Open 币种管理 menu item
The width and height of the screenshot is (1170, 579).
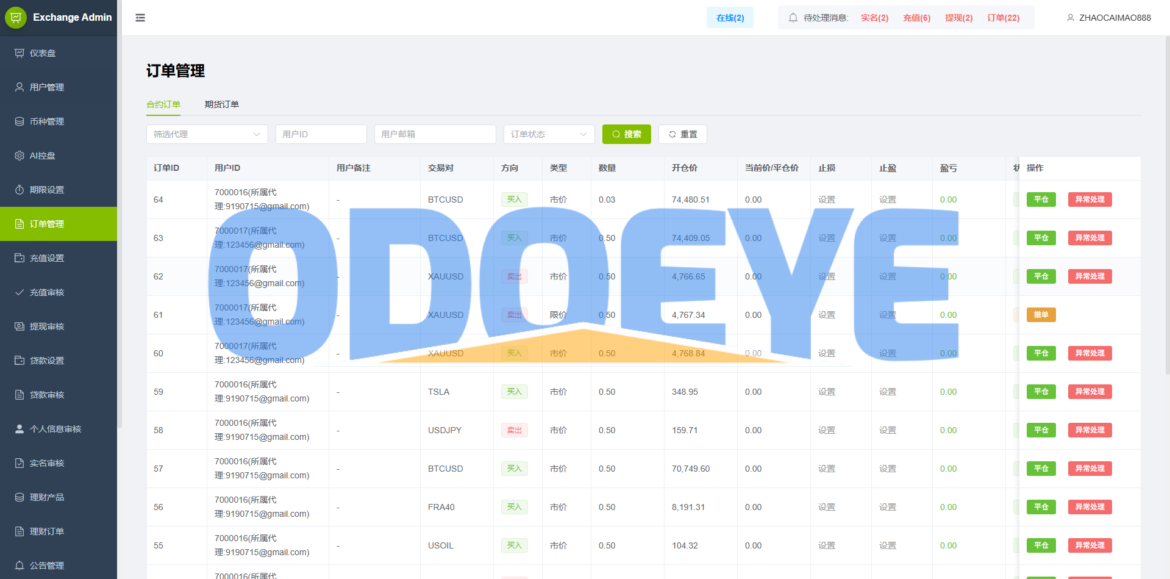[x=59, y=121]
